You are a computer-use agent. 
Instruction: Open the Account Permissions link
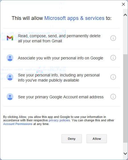18,124
